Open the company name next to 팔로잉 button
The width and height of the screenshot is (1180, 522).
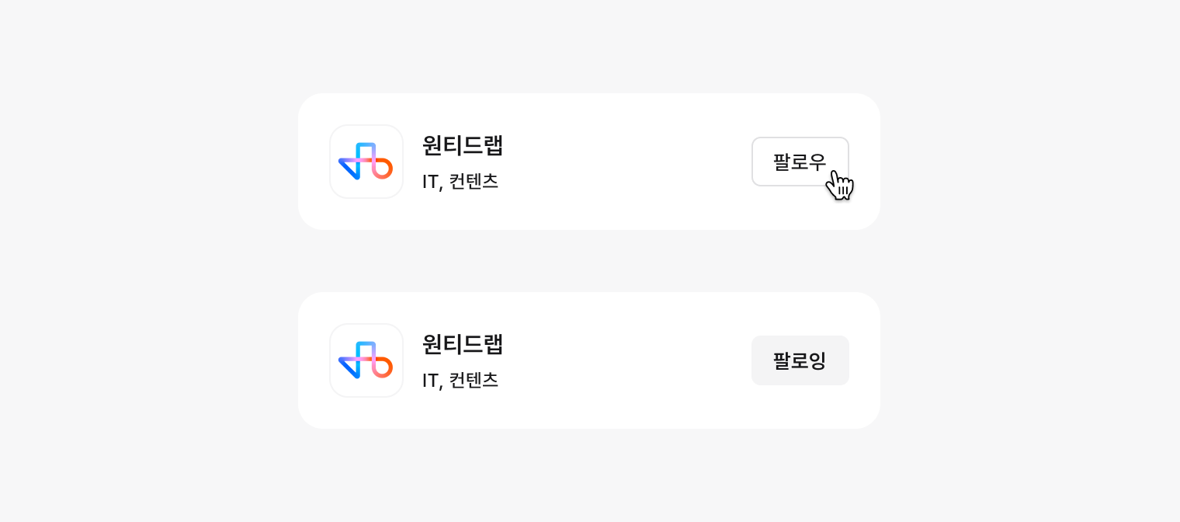pyautogui.click(x=463, y=344)
